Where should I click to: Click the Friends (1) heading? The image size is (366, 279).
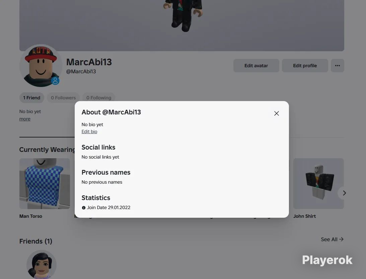[36, 241]
